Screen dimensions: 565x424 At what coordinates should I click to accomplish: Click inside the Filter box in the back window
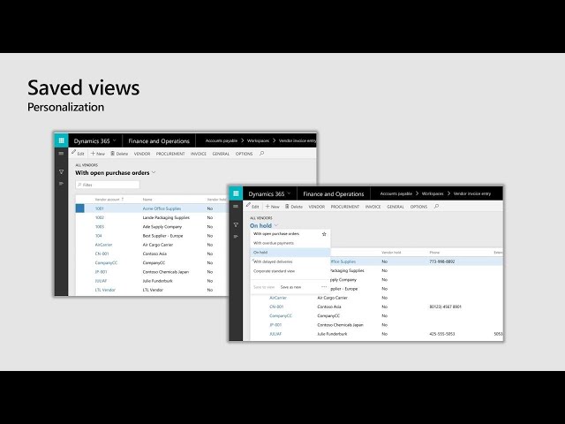tap(108, 185)
